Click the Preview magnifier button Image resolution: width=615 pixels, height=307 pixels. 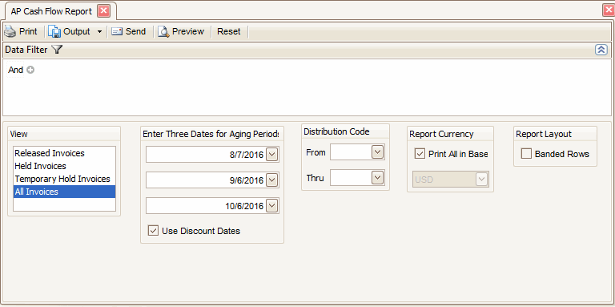coord(181,31)
